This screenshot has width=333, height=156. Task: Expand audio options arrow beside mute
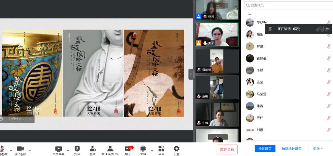(x=11, y=150)
